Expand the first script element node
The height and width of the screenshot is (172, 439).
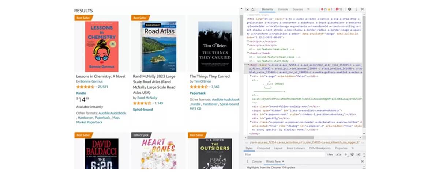(249, 41)
